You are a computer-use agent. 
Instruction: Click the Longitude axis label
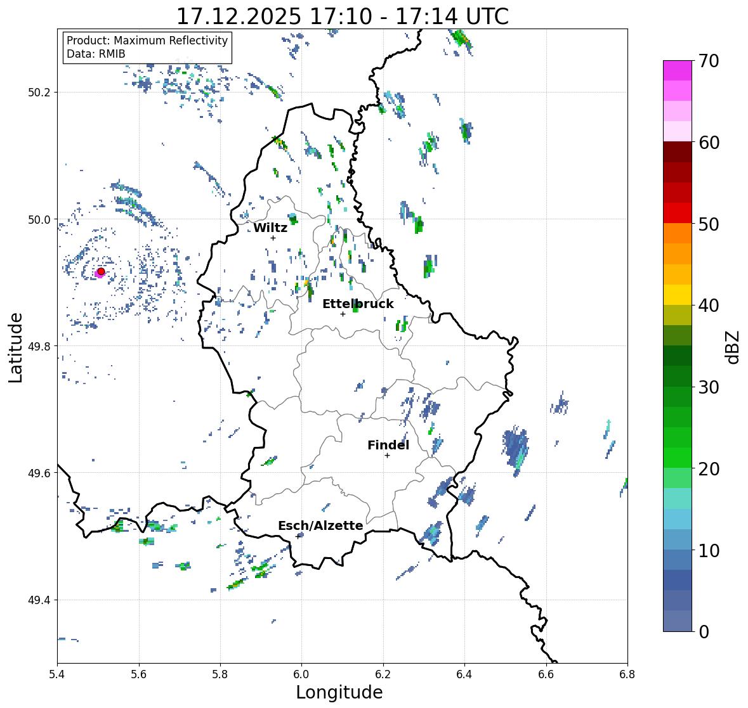[339, 692]
